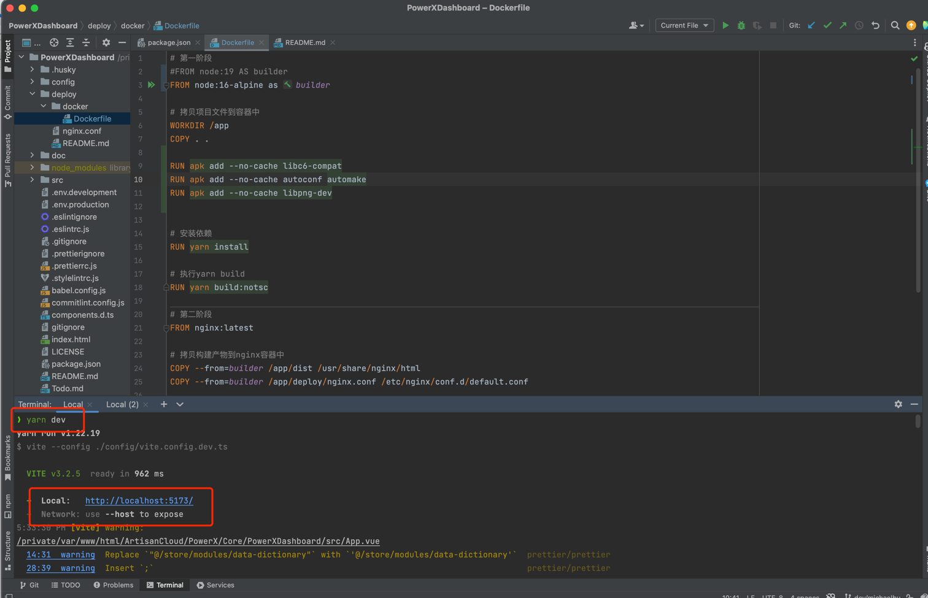Select .env.production in the project tree
Screen dimensions: 928x598
(80, 204)
